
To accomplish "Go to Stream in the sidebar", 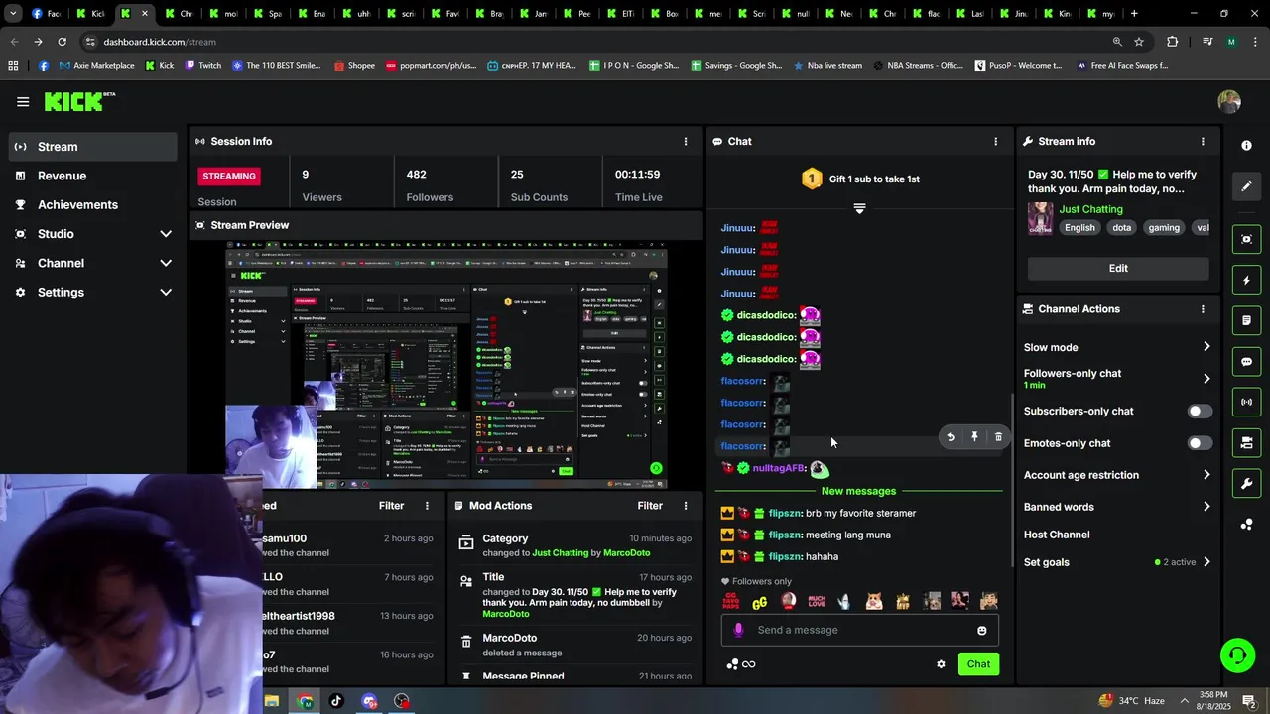I will [x=93, y=147].
